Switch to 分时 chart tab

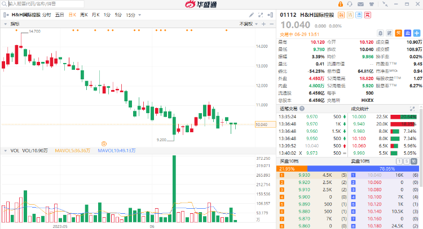tap(46, 15)
